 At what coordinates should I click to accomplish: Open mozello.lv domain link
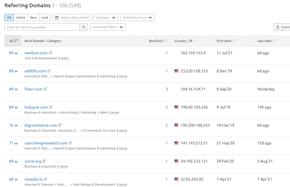point(33,179)
